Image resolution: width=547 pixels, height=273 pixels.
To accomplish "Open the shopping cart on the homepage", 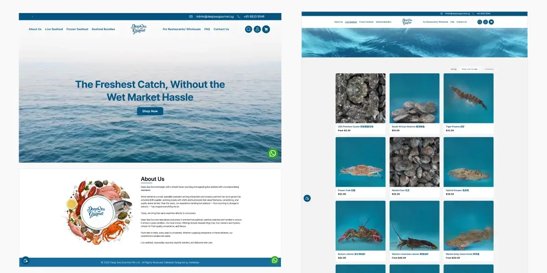I will (266, 29).
